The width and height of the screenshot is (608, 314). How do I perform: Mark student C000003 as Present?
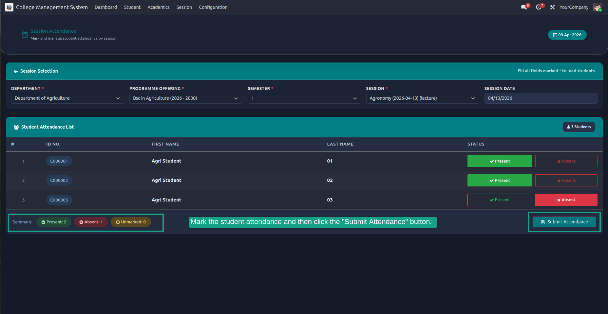click(500, 200)
